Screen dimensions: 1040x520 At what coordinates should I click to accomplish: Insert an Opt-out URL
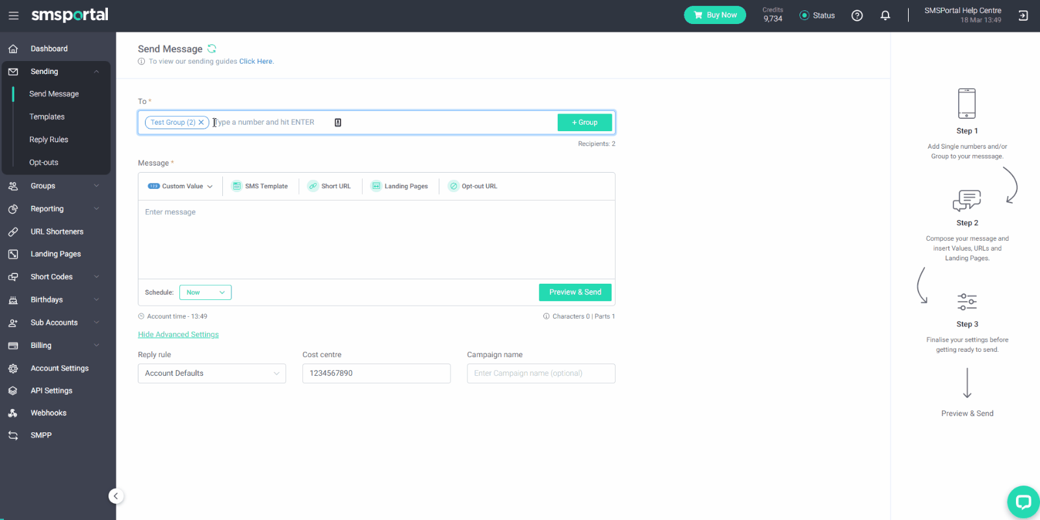[473, 186]
